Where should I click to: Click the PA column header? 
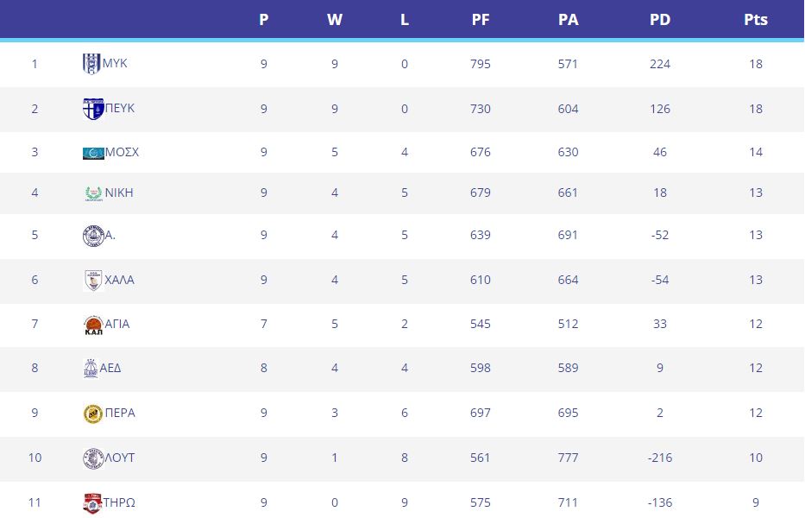(x=569, y=20)
